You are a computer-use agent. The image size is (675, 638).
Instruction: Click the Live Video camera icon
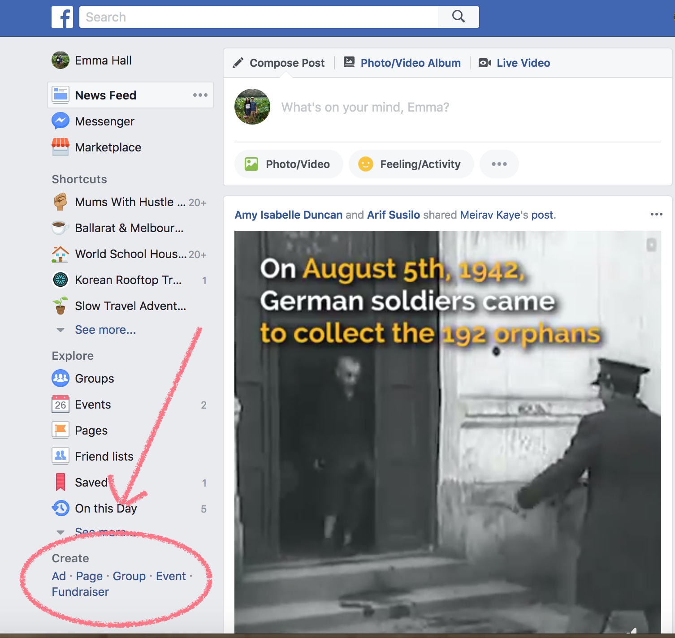point(485,63)
